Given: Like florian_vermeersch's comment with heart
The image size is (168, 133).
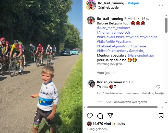Looking at the screenshot, I should pyautogui.click(x=158, y=87).
